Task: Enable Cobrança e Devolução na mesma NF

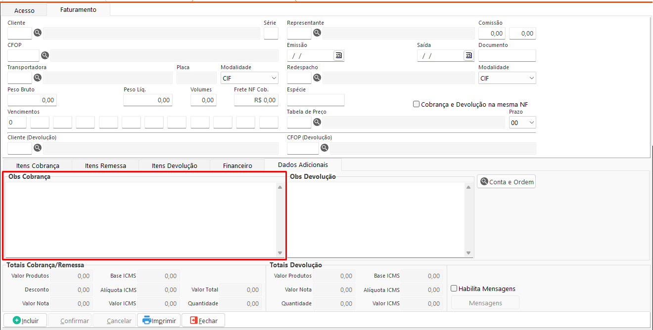Action: [x=417, y=104]
